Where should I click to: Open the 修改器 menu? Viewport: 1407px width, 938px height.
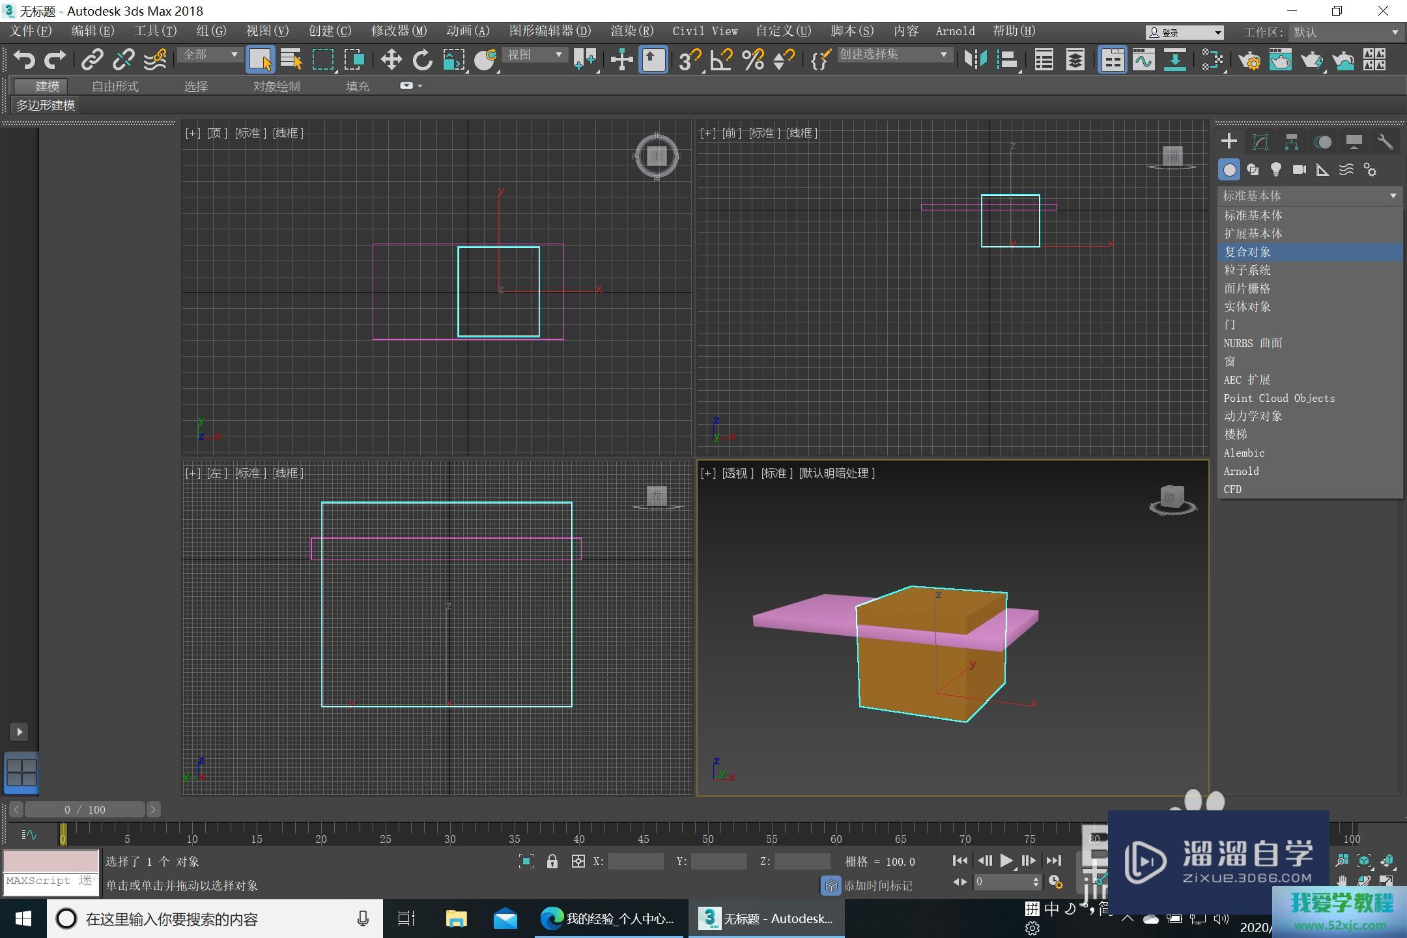[x=399, y=31]
